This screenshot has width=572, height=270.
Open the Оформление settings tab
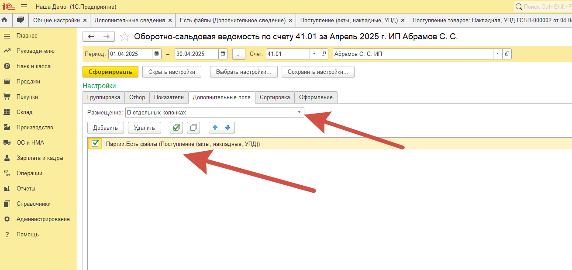click(x=316, y=97)
